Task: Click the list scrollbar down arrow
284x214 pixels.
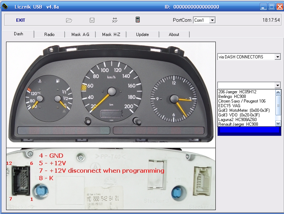Action: tap(278, 123)
